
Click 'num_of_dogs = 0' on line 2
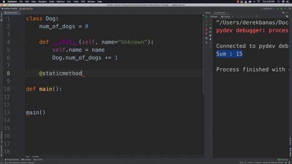[64, 26]
